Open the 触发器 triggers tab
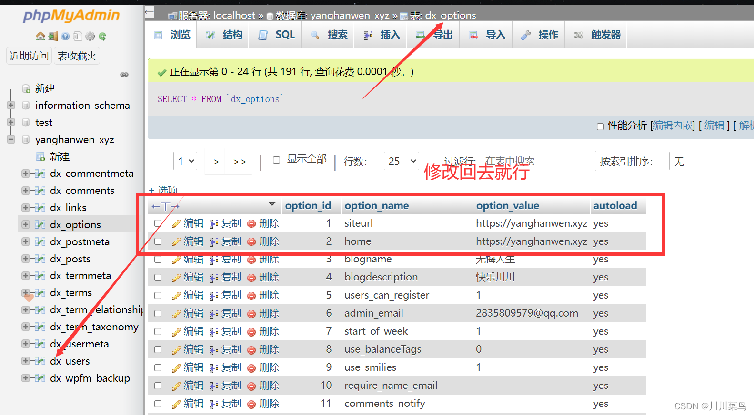754x415 pixels. (x=597, y=35)
